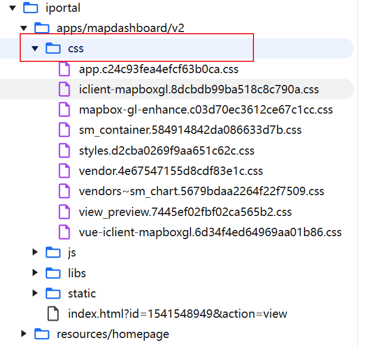
Task: Select the static folder label
Action: pyautogui.click(x=81, y=294)
